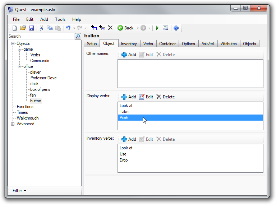This screenshot has width=276, height=205.
Task: Switch to the Setup tab
Action: pos(92,44)
